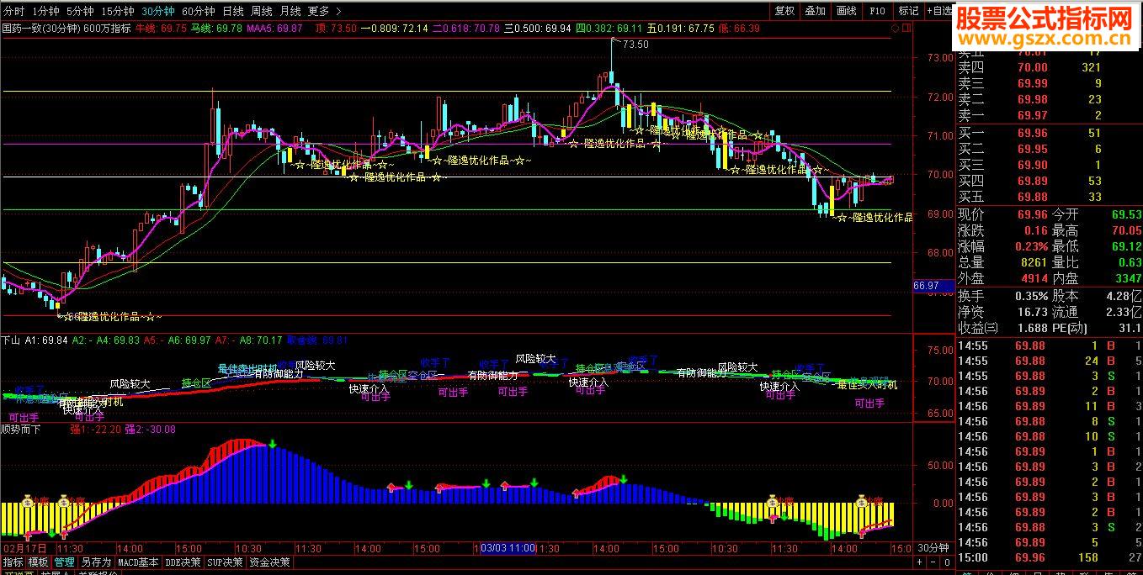This screenshot has height=575, width=1143.
Task: Click the 外盘 value 4914
Action: click(1033, 278)
